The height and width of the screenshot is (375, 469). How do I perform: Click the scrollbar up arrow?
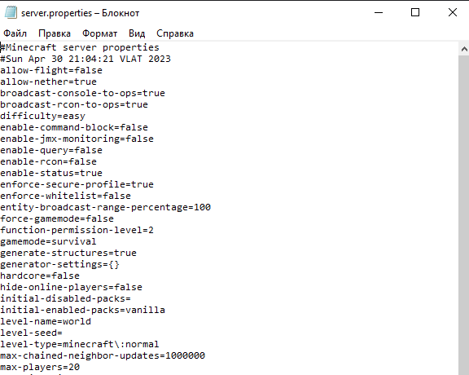coord(464,49)
